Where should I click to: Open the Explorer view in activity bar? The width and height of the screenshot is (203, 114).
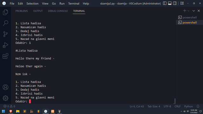coord(5,12)
